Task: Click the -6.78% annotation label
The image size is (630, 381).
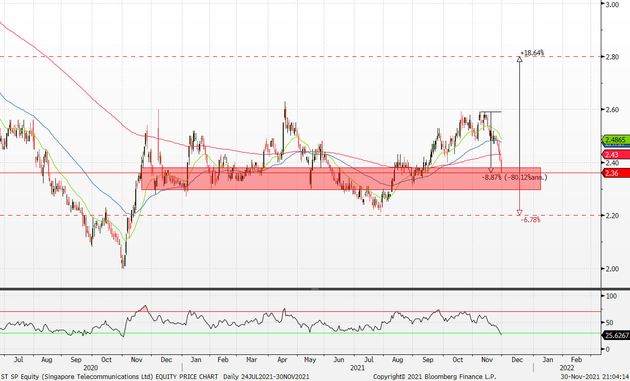Action: coord(530,220)
